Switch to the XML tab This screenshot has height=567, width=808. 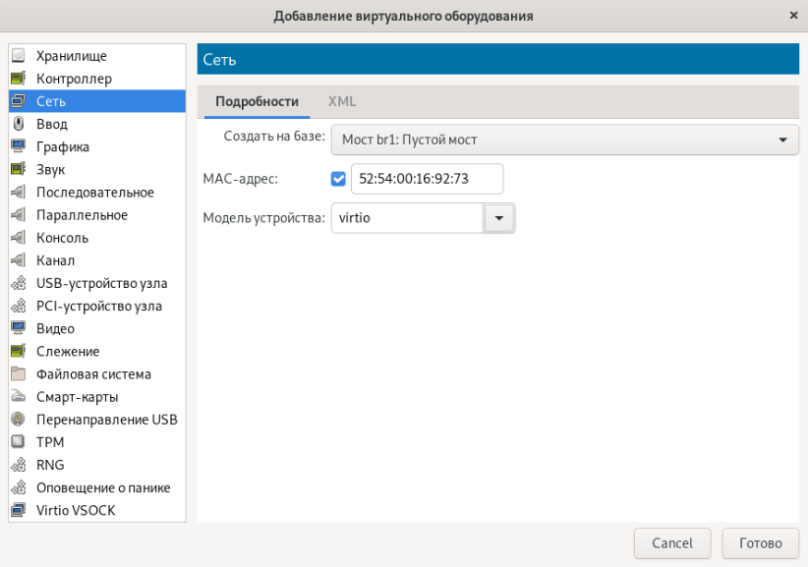(x=342, y=101)
